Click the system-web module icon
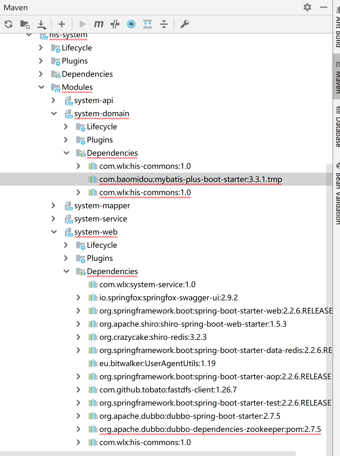Image resolution: width=340 pixels, height=456 pixels. pyautogui.click(x=69, y=232)
